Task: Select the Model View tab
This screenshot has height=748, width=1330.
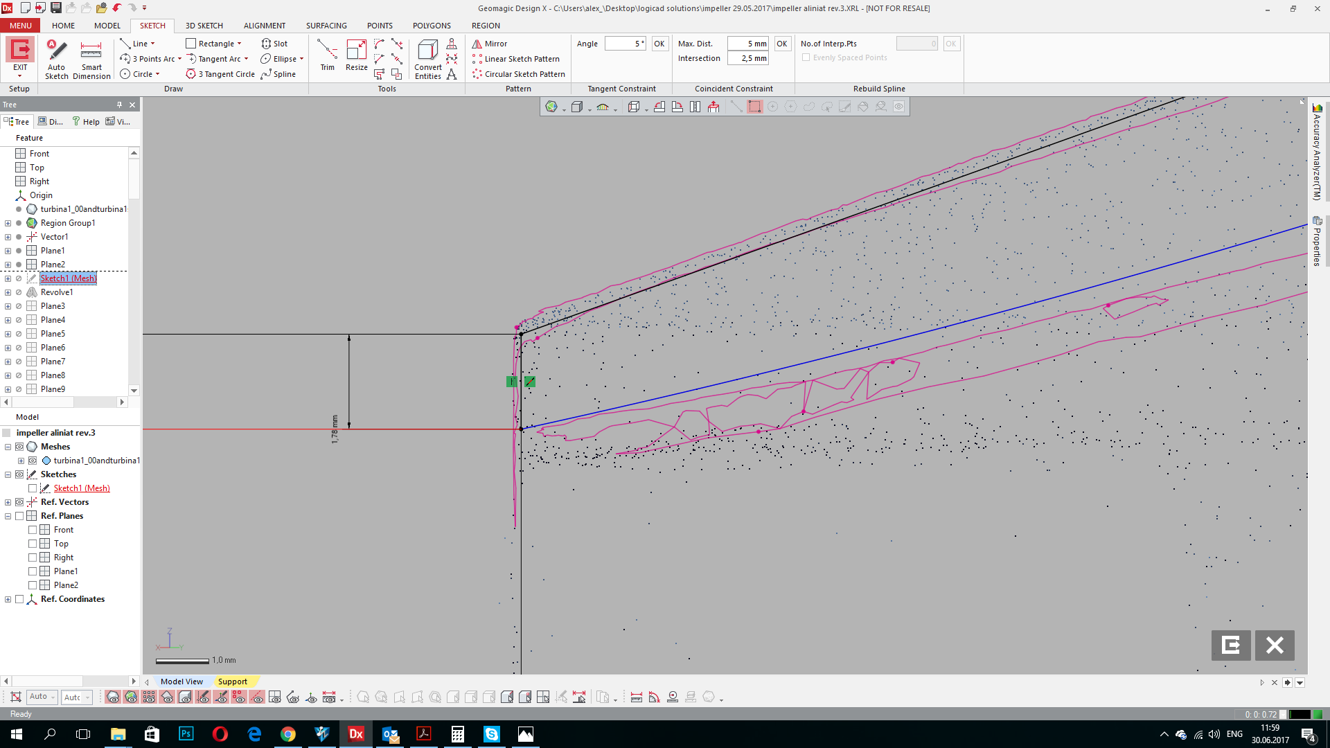Action: [181, 682]
